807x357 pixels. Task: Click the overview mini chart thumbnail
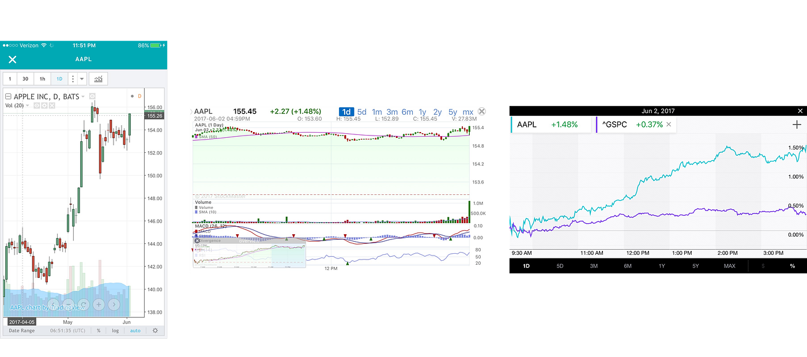coord(249,255)
